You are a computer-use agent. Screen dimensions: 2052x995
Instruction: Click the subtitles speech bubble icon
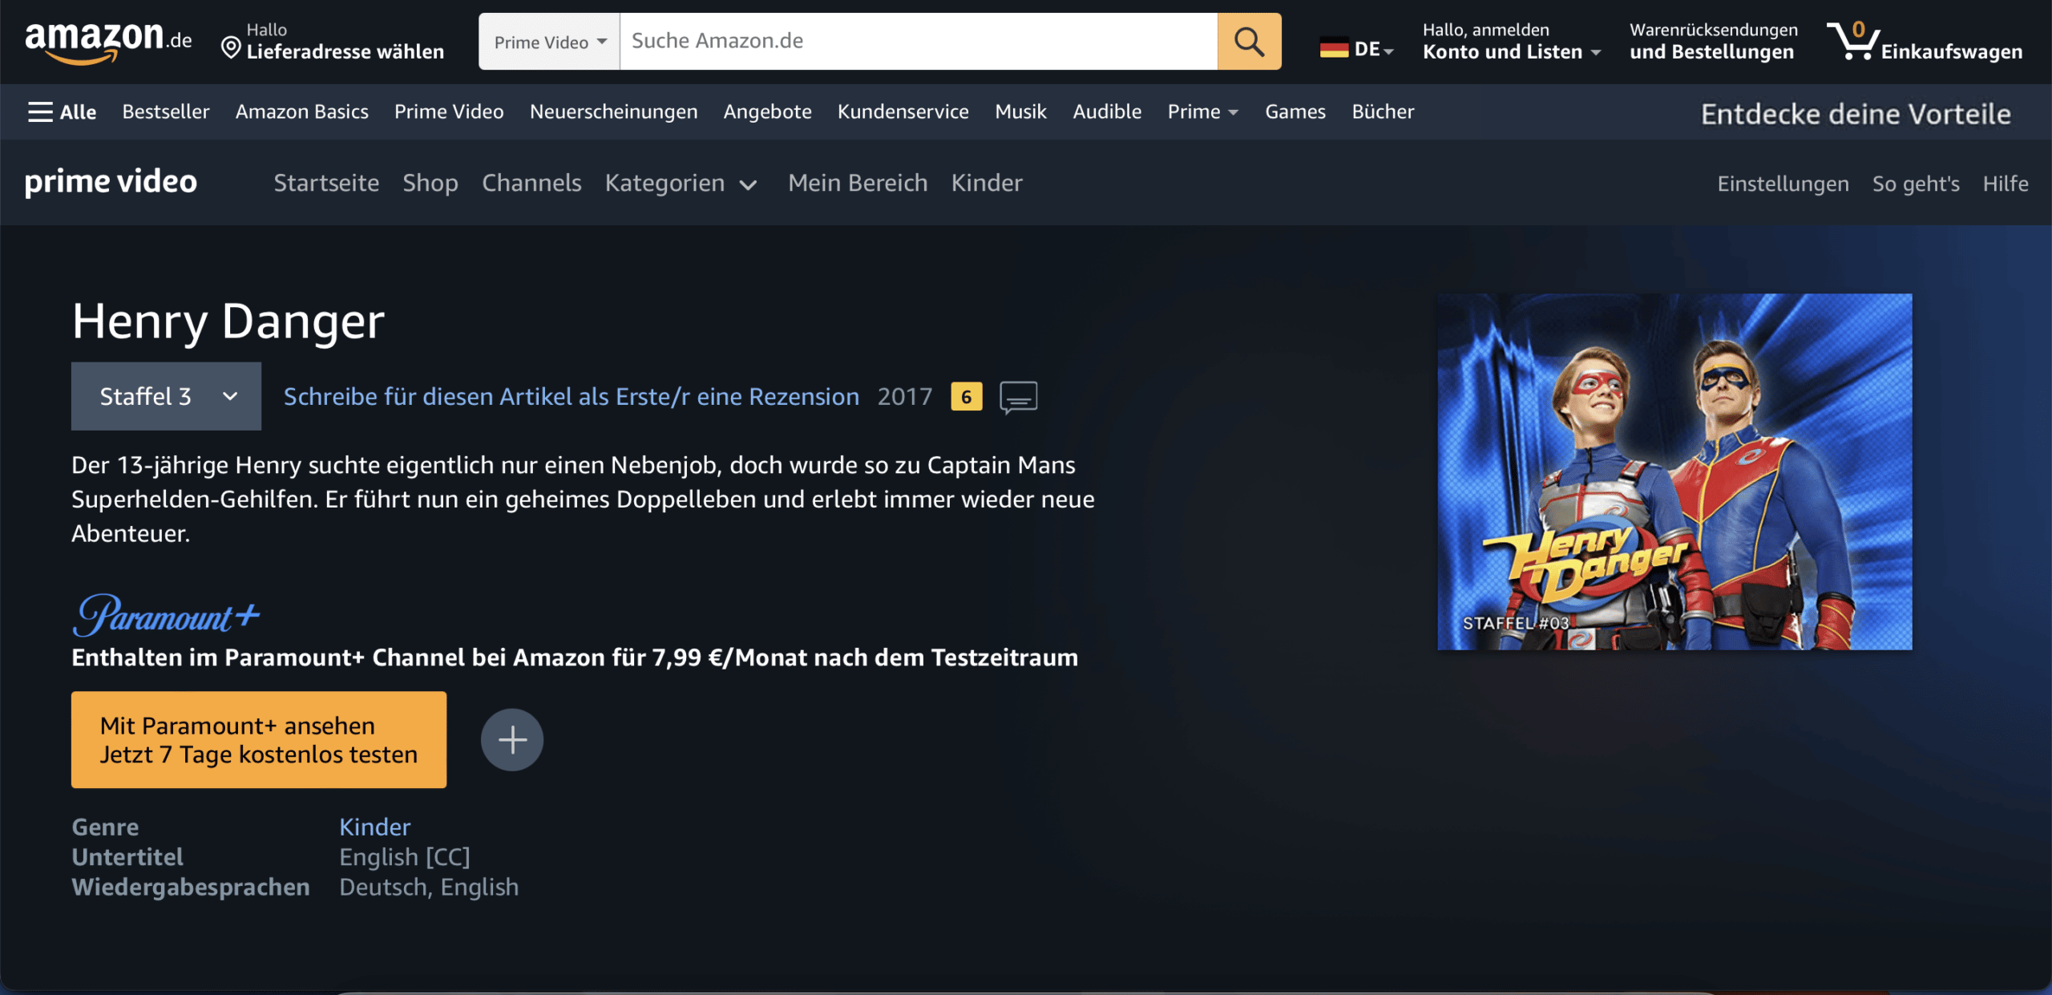1018,397
